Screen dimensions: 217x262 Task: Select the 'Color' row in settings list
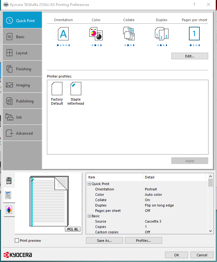(147, 195)
